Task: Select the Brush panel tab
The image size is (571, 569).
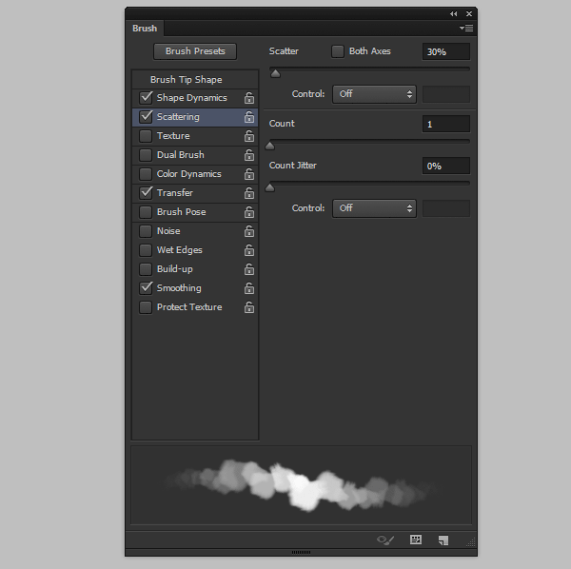Action: tap(145, 29)
